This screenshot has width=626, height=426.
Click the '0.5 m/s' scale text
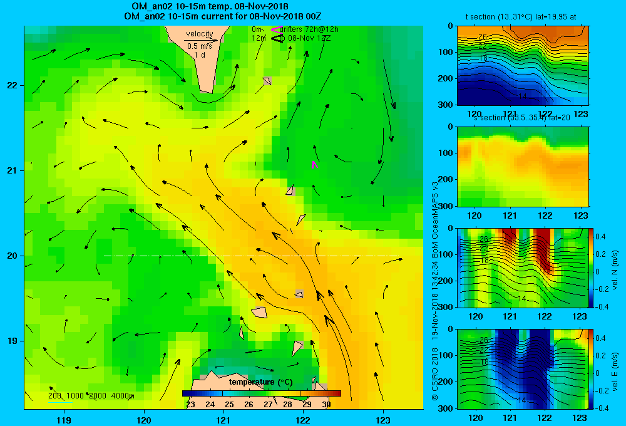point(200,46)
